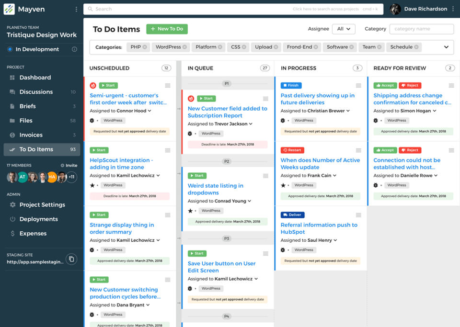Select To Do Items in sidebar

42,149
